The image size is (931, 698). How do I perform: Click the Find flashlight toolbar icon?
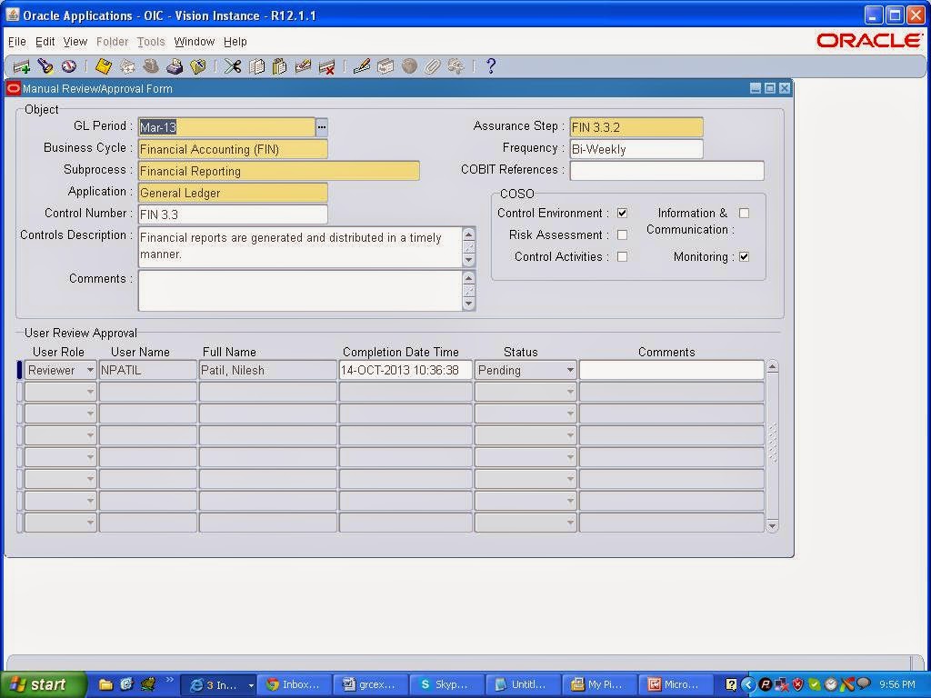point(45,66)
